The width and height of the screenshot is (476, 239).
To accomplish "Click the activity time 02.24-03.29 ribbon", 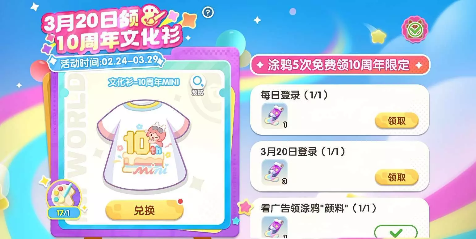I will (107, 62).
